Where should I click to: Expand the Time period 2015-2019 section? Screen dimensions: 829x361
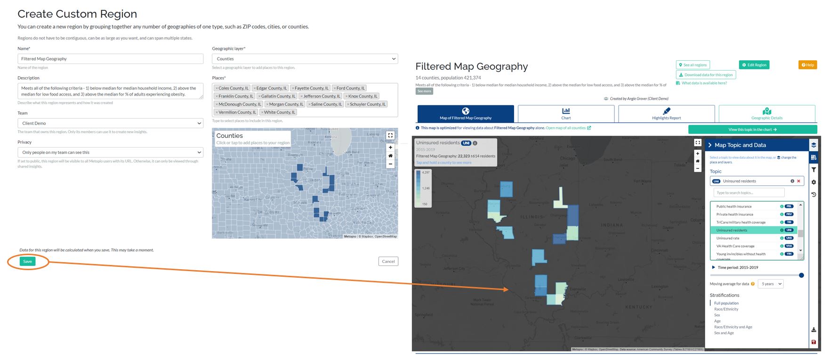coord(714,267)
